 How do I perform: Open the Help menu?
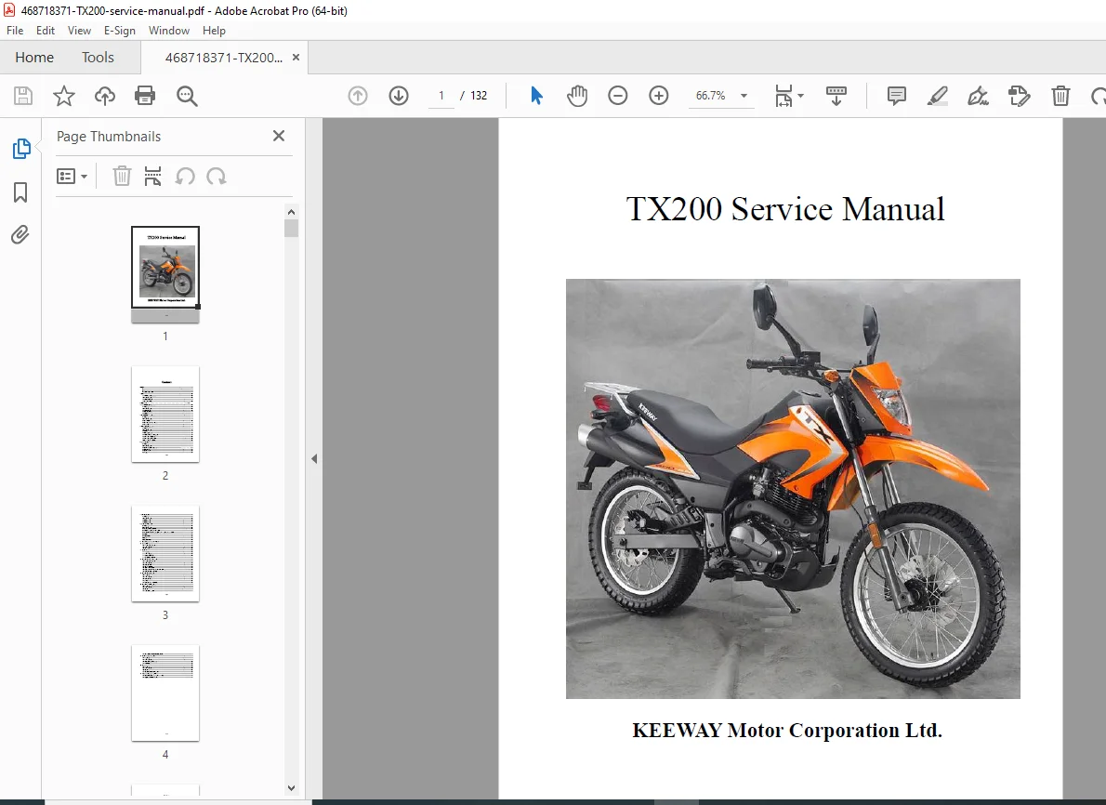214,31
